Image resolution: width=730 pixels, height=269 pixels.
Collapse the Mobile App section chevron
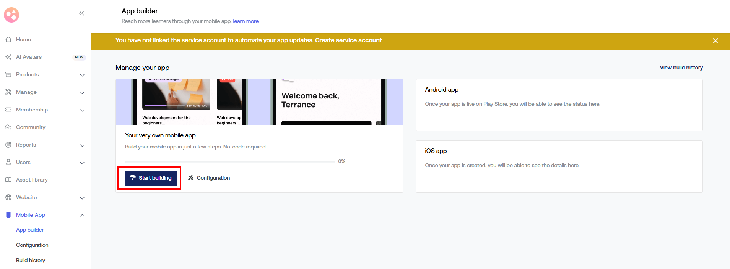82,215
